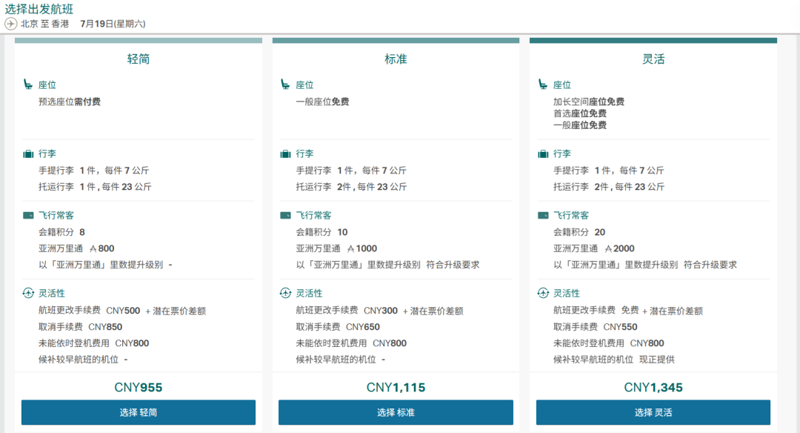The height and width of the screenshot is (433, 800).
Task: Choose the 选择 灵活 fare button
Action: pos(652,412)
